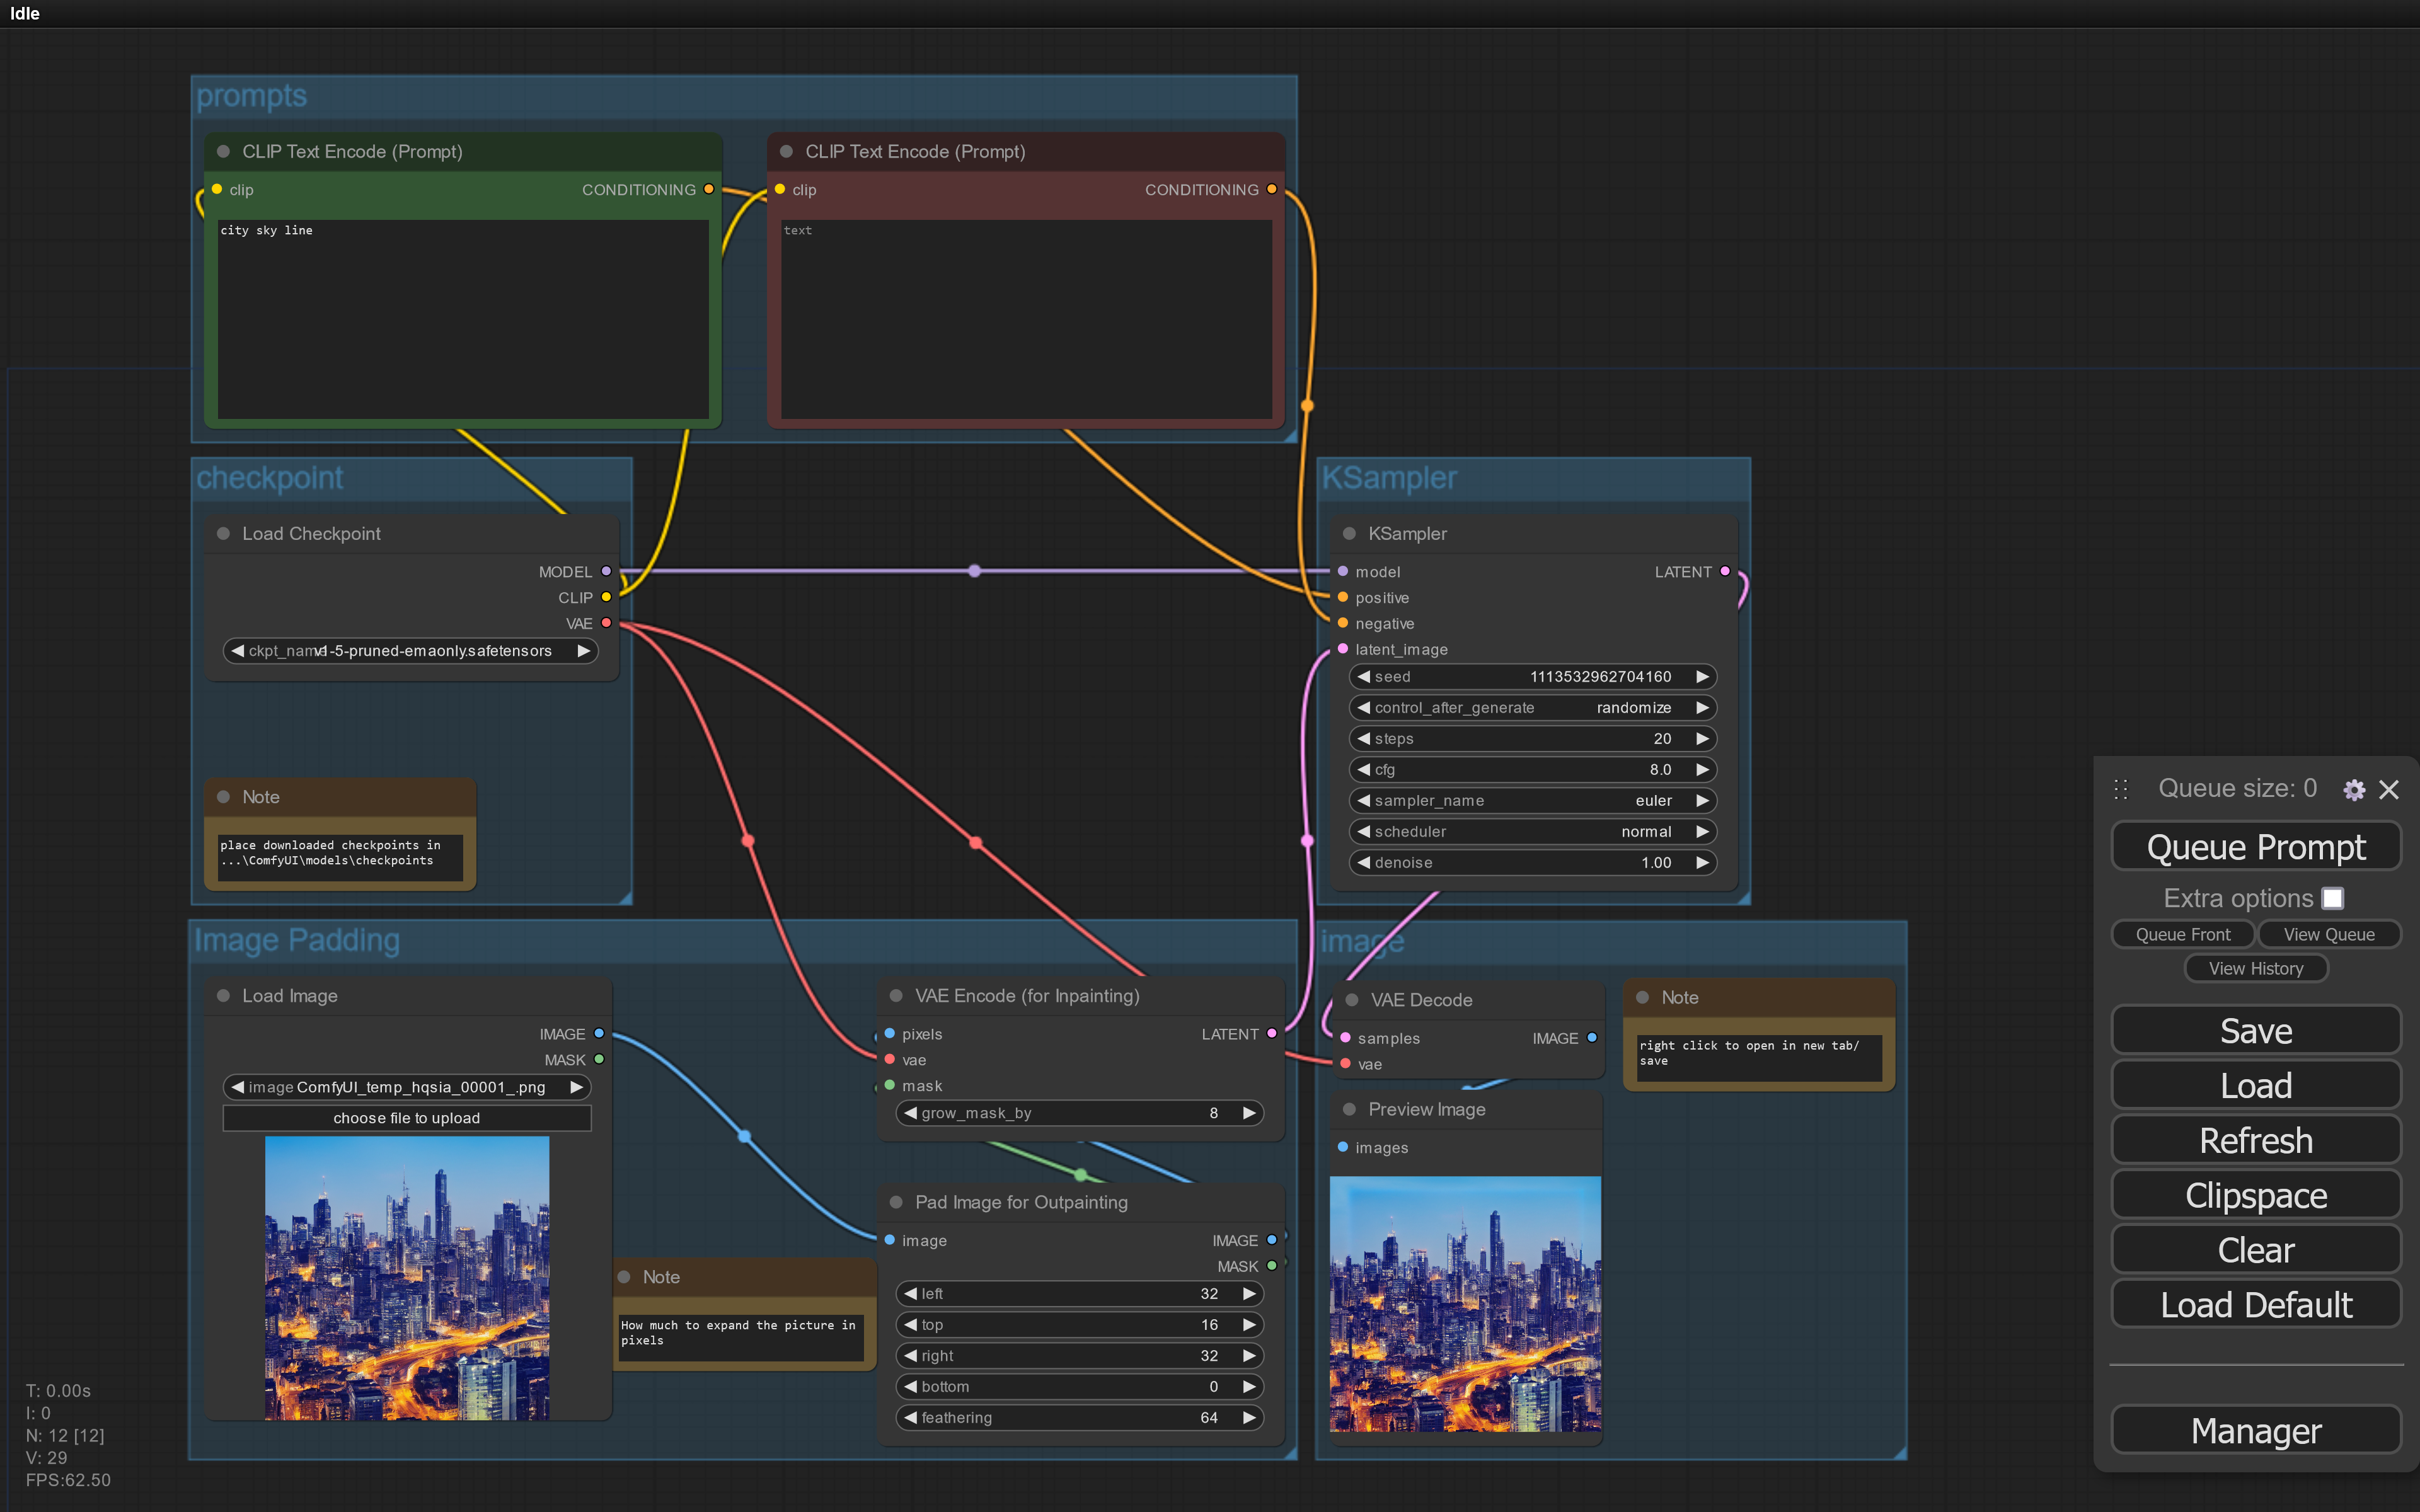Click the right arrow on seed value
The height and width of the screenshot is (1512, 2420).
tap(1702, 677)
